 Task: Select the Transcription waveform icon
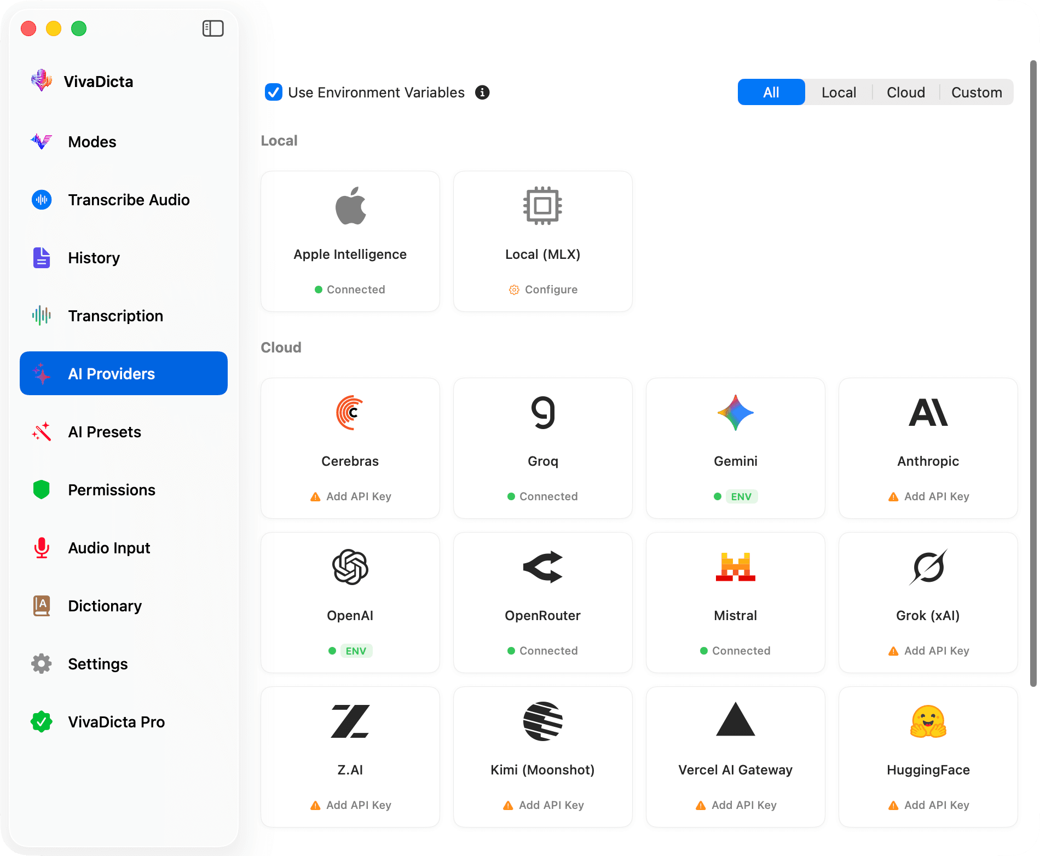(41, 316)
